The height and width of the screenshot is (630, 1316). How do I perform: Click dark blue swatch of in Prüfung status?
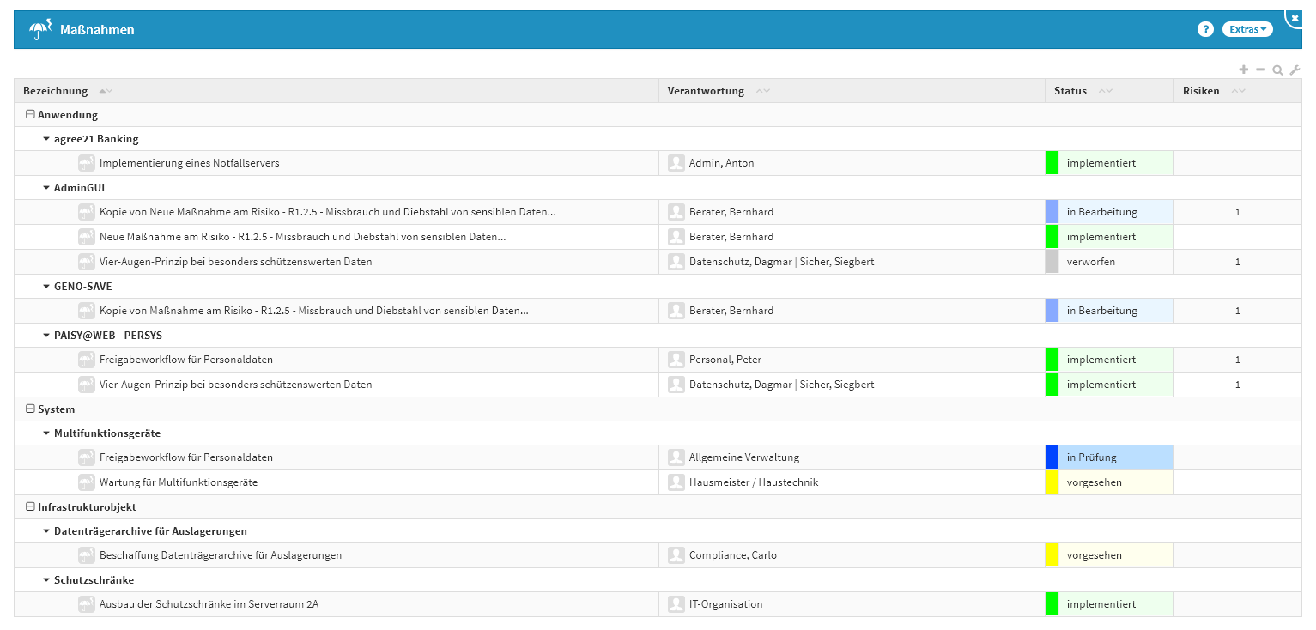click(1052, 457)
